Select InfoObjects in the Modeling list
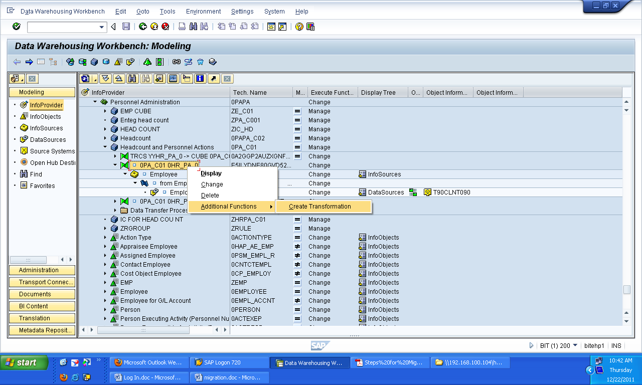 point(45,117)
